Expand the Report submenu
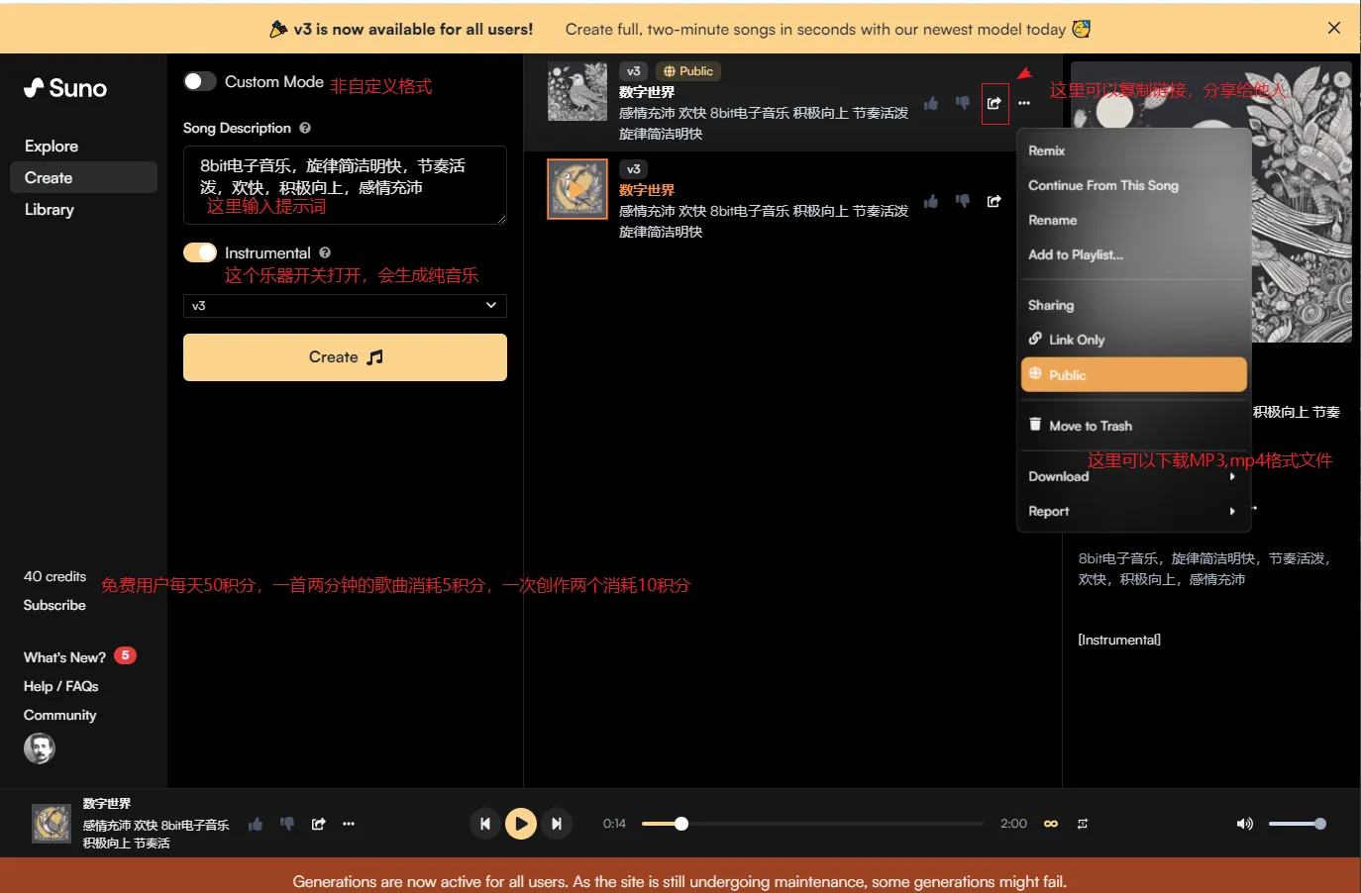 (1132, 511)
